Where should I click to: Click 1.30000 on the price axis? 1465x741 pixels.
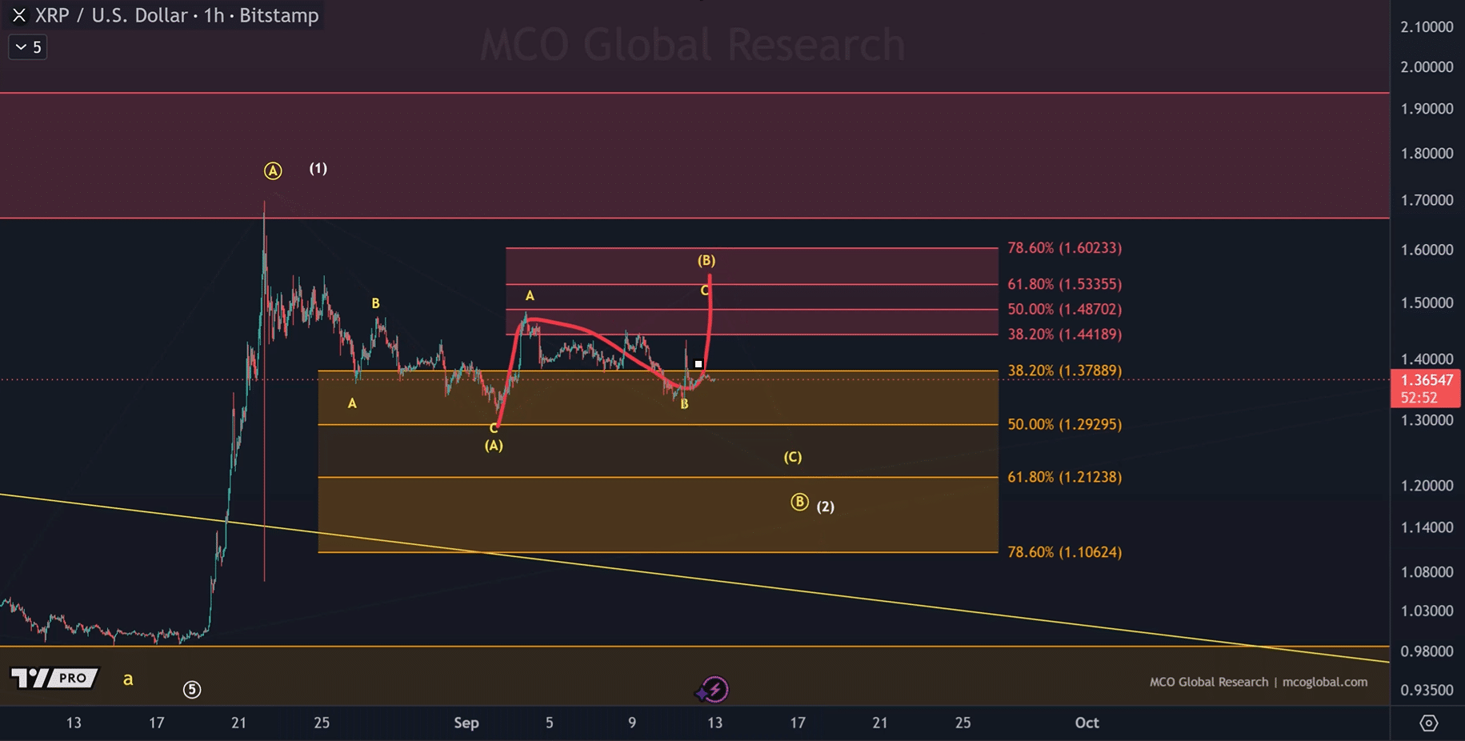click(1427, 420)
